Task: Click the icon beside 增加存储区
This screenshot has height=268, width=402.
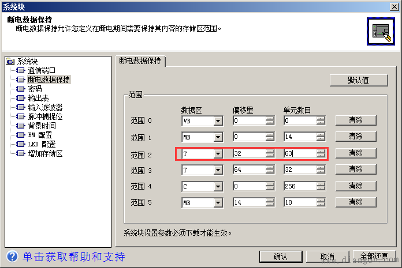Action: (x=21, y=153)
